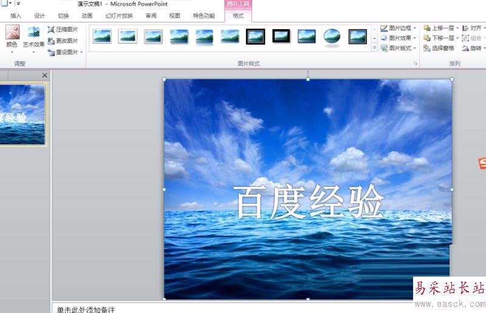Close the slide thumbnail pane with X
The height and width of the screenshot is (313, 486).
(x=44, y=75)
